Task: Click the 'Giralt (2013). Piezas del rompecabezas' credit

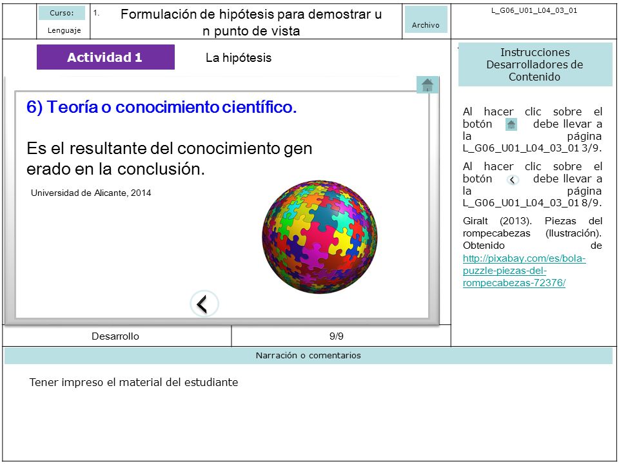Action: tap(532, 227)
